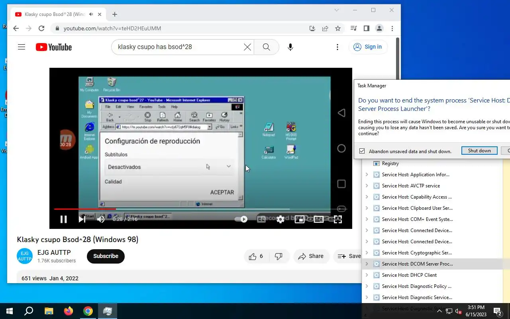Subscribe to EJG AUTTP channel
The height and width of the screenshot is (319, 510).
click(x=106, y=256)
